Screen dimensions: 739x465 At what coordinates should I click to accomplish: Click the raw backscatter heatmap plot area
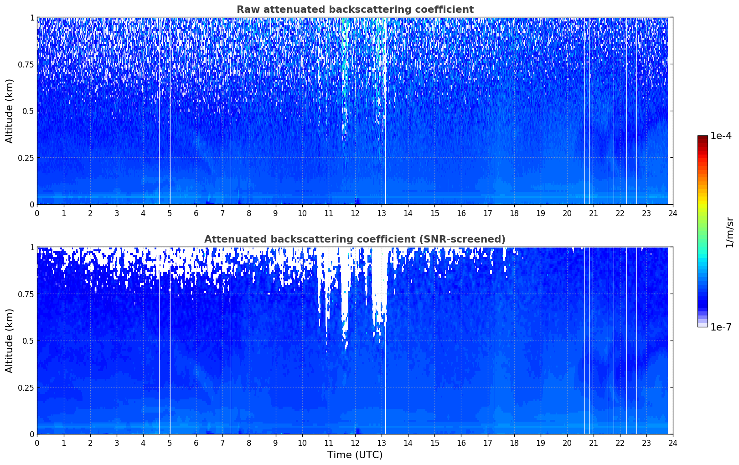click(355, 111)
